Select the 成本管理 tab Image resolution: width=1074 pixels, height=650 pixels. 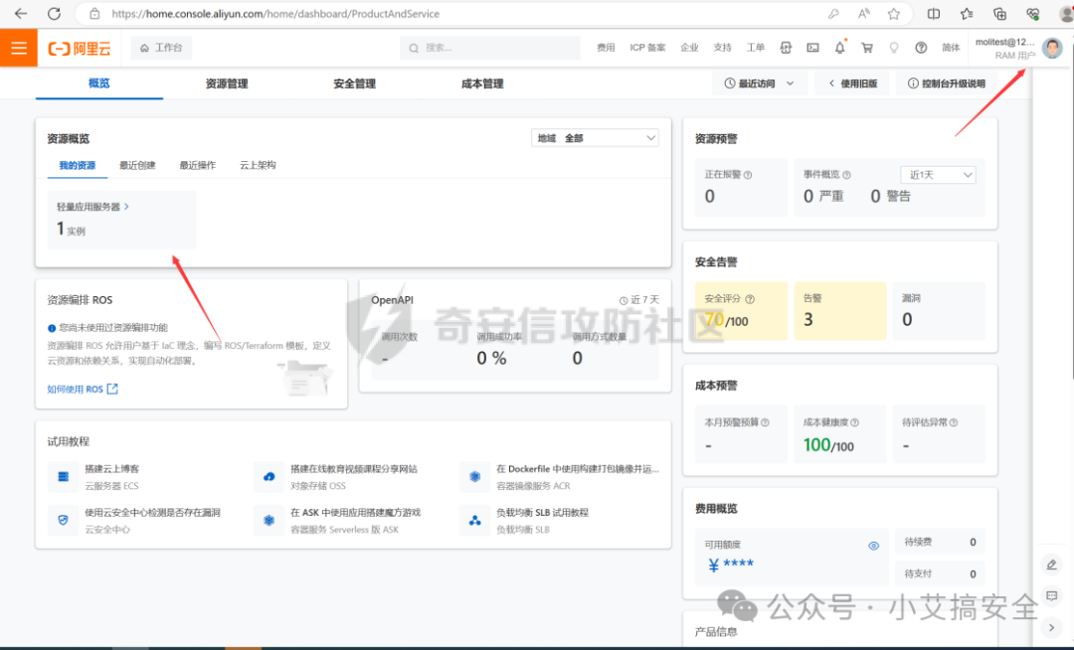(482, 83)
